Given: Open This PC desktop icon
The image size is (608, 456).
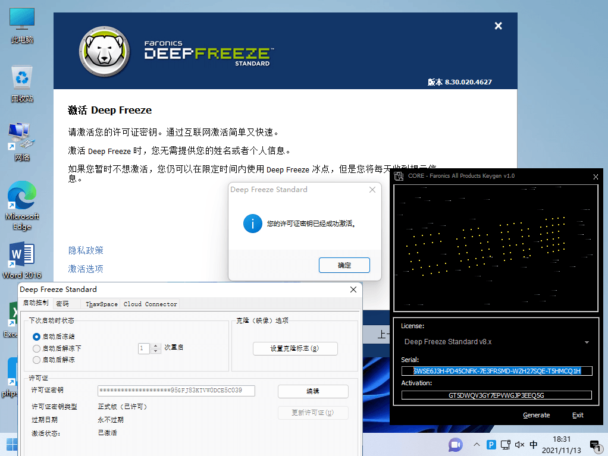Looking at the screenshot, I should 21,24.
